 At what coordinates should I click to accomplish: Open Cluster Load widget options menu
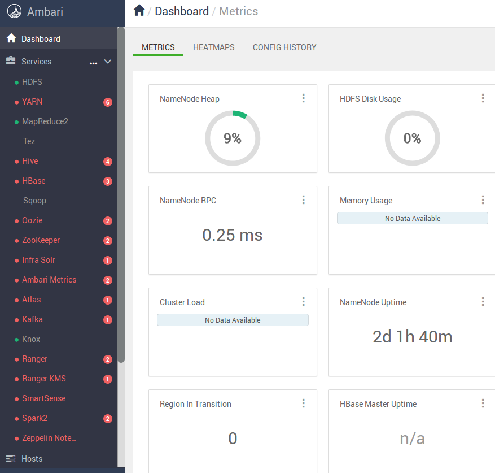coord(303,302)
